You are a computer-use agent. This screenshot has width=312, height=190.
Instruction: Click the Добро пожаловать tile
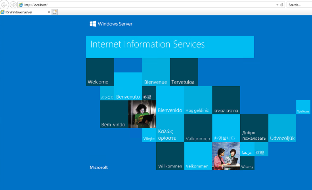pos(254,128)
